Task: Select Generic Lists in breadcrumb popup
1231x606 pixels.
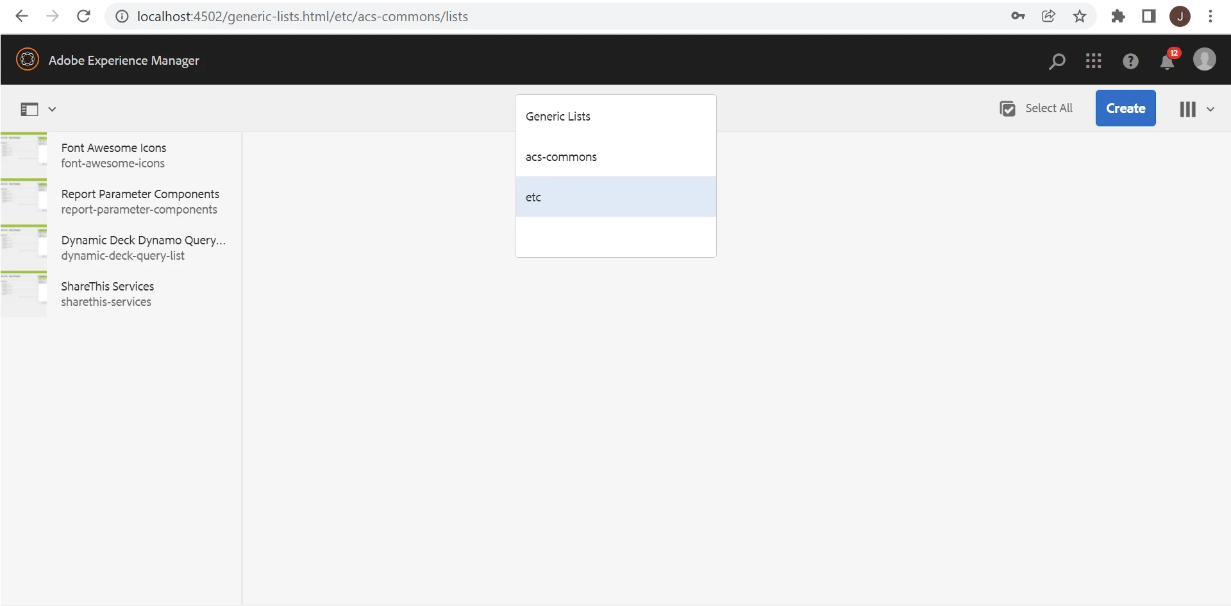Action: (x=615, y=116)
